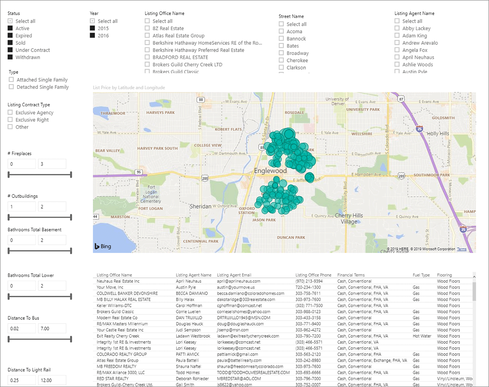Click the Distance To Bus 0.02 field

coord(22,328)
